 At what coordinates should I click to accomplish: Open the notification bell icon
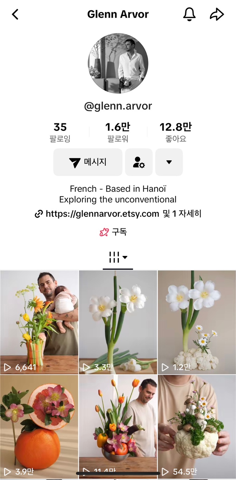pyautogui.click(x=189, y=14)
